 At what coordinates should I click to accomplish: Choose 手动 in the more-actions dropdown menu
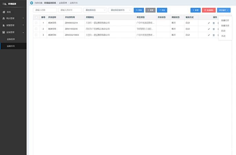(223, 36)
